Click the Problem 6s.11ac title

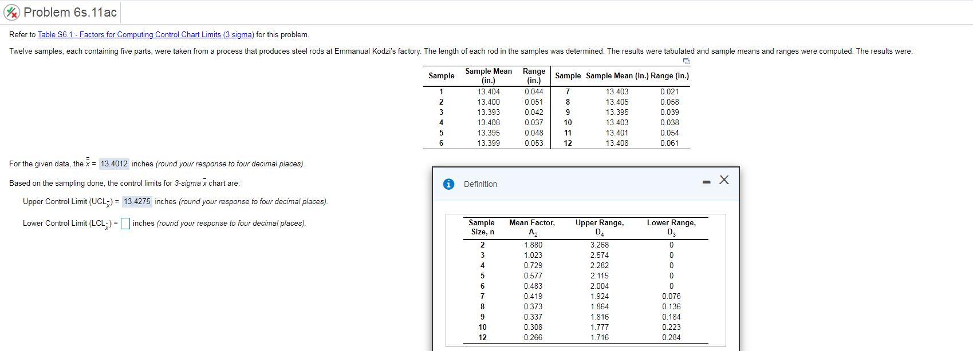(x=70, y=12)
